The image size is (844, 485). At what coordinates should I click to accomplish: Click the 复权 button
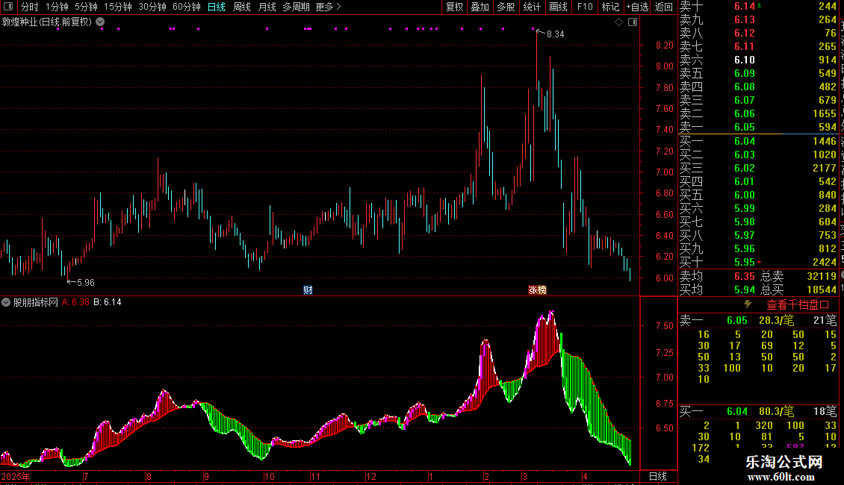[454, 7]
